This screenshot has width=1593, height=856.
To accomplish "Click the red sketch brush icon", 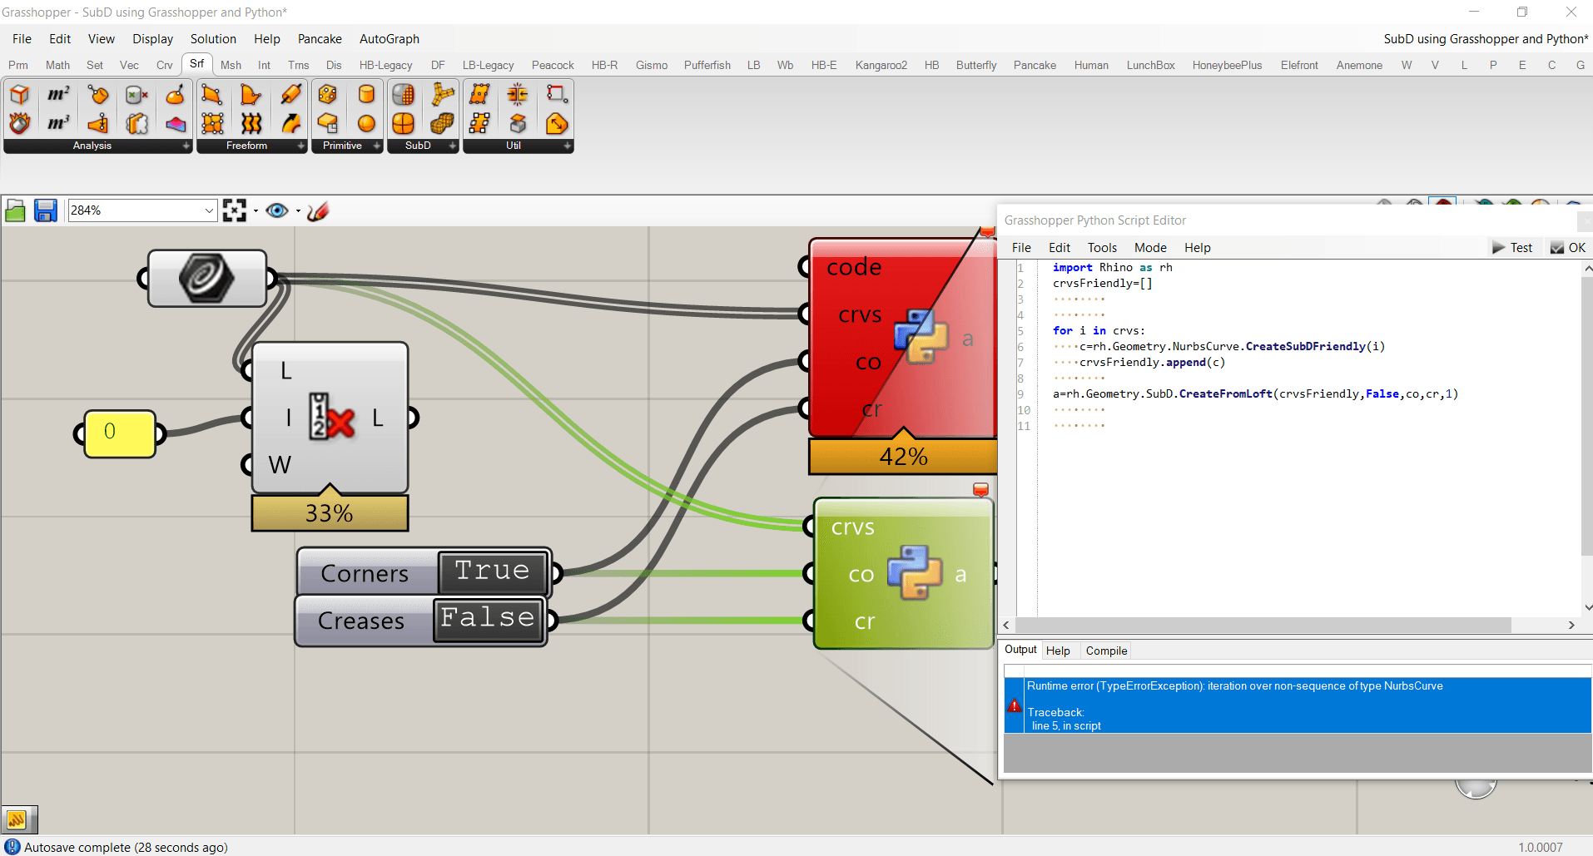I will pos(318,210).
